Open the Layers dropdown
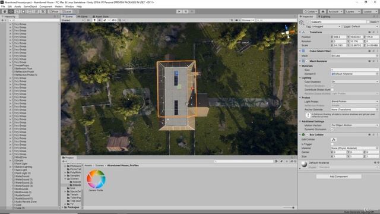This screenshot has width=380, height=214. [353, 11]
